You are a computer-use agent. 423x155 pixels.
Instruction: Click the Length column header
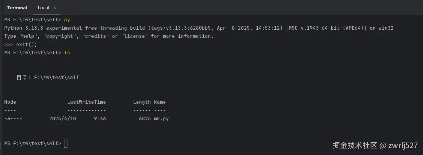click(142, 102)
